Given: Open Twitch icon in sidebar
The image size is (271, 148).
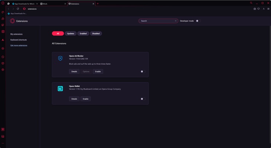Looking at the screenshot, I should pyautogui.click(x=3, y=25).
